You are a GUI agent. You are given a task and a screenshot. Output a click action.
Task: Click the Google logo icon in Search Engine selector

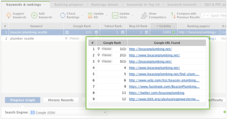tap(33, 112)
